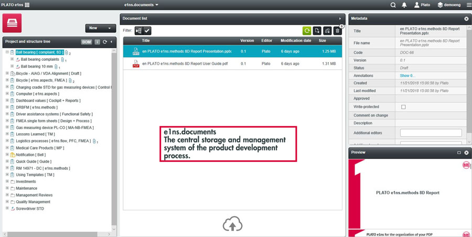Select Dashboard values [Cockpit + Reports] item
472x237 pixels.
pos(48,101)
